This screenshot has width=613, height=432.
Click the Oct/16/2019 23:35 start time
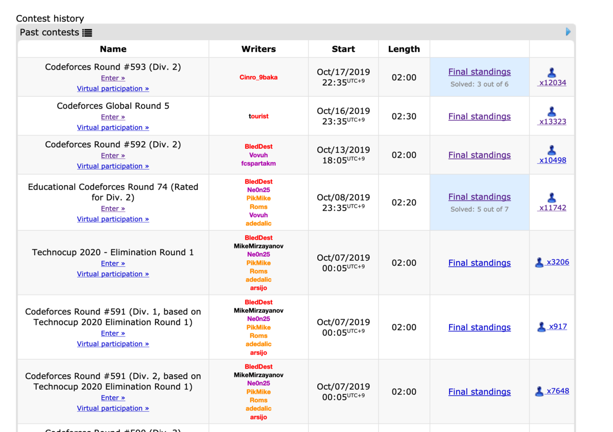pyautogui.click(x=343, y=116)
